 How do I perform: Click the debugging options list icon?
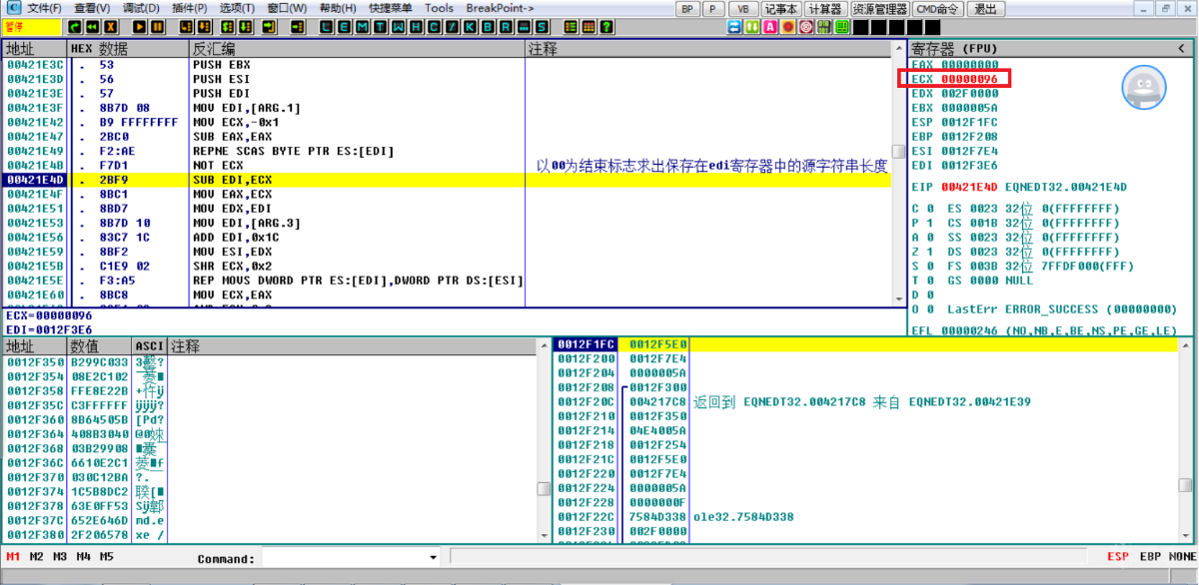[571, 26]
